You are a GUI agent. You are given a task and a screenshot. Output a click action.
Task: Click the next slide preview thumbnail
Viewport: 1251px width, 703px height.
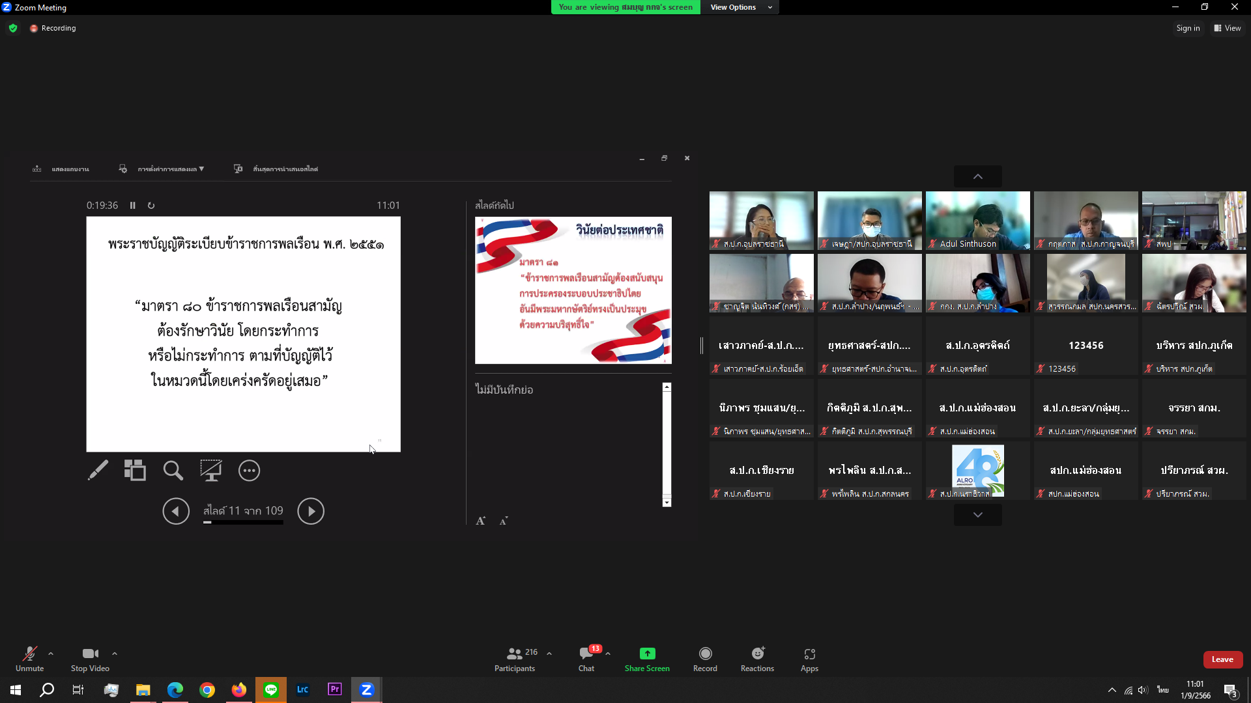click(573, 290)
